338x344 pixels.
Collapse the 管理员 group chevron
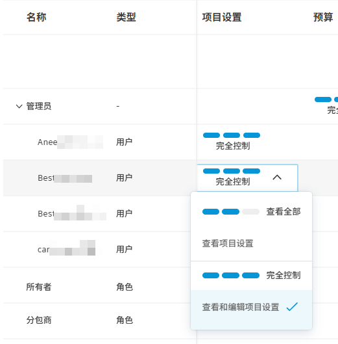pyautogui.click(x=19, y=107)
